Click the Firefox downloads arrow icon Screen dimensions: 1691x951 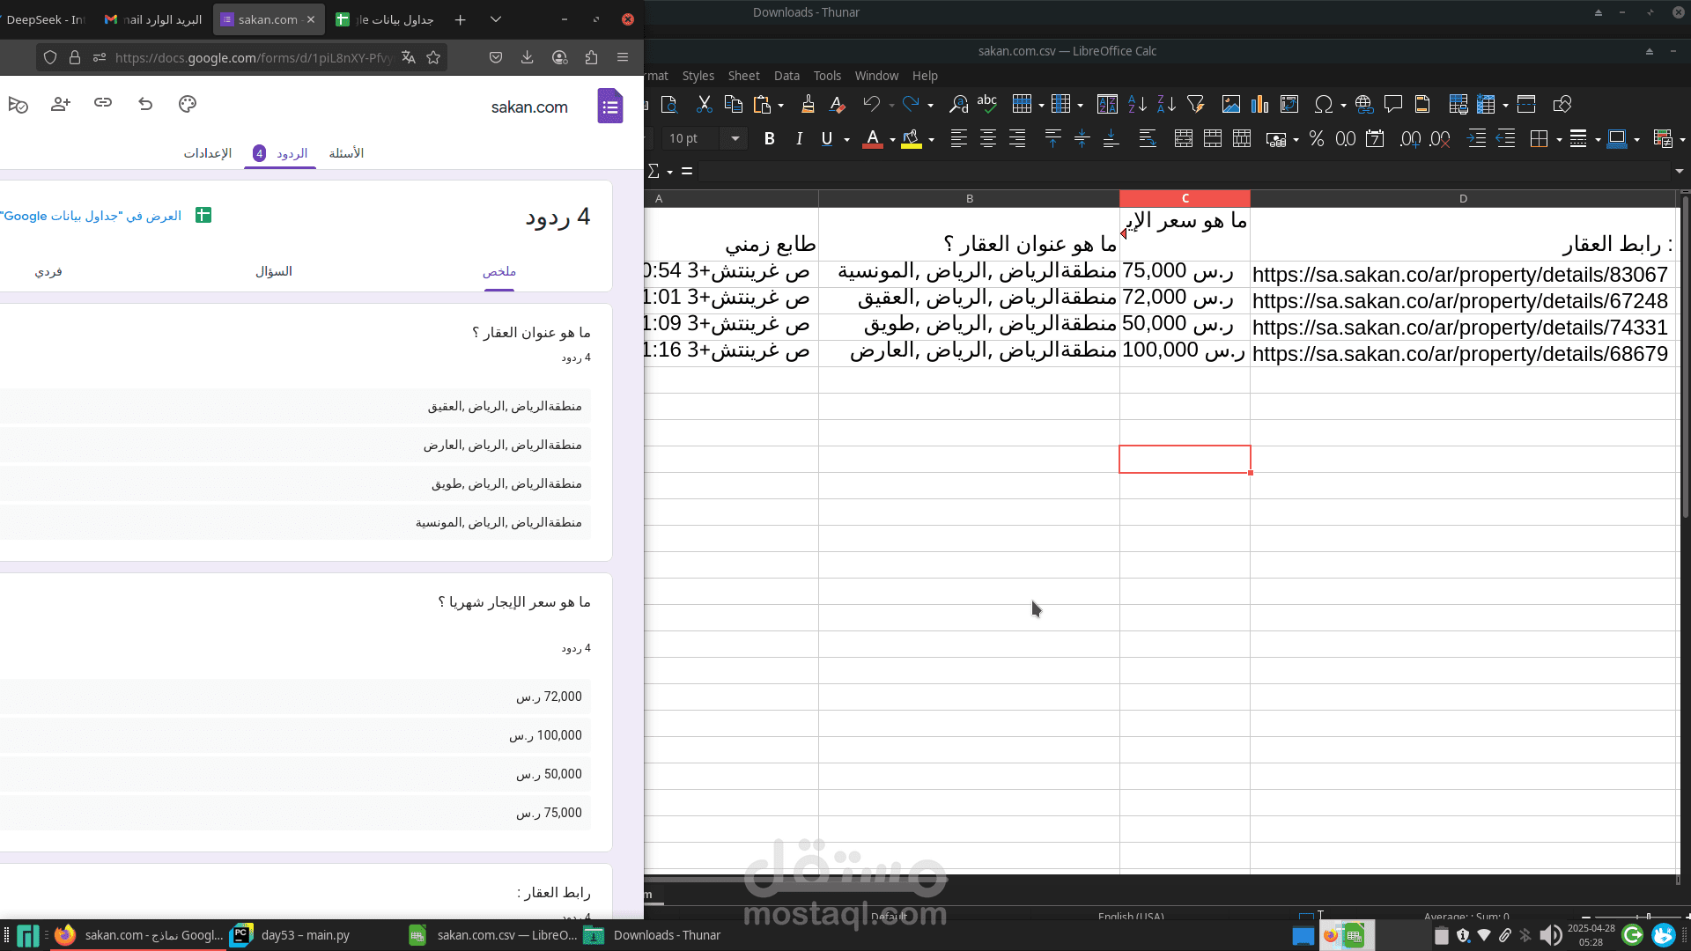[x=528, y=57]
